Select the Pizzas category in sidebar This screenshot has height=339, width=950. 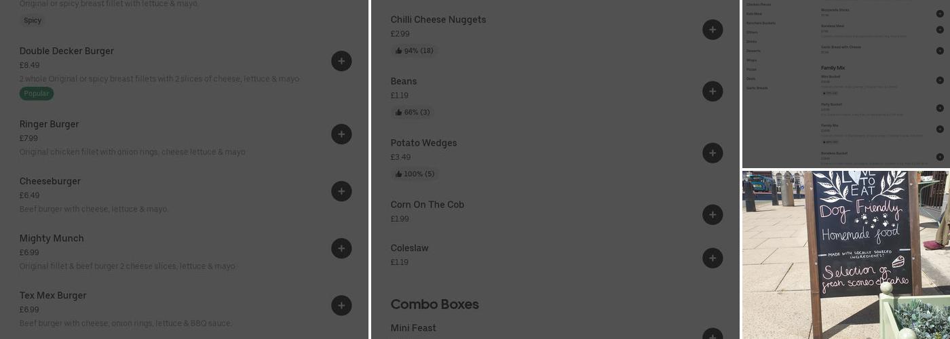coord(751,69)
